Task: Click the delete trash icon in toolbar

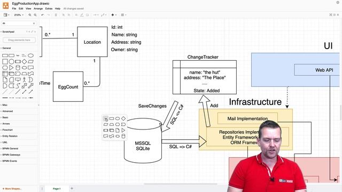Action: click(x=56, y=15)
